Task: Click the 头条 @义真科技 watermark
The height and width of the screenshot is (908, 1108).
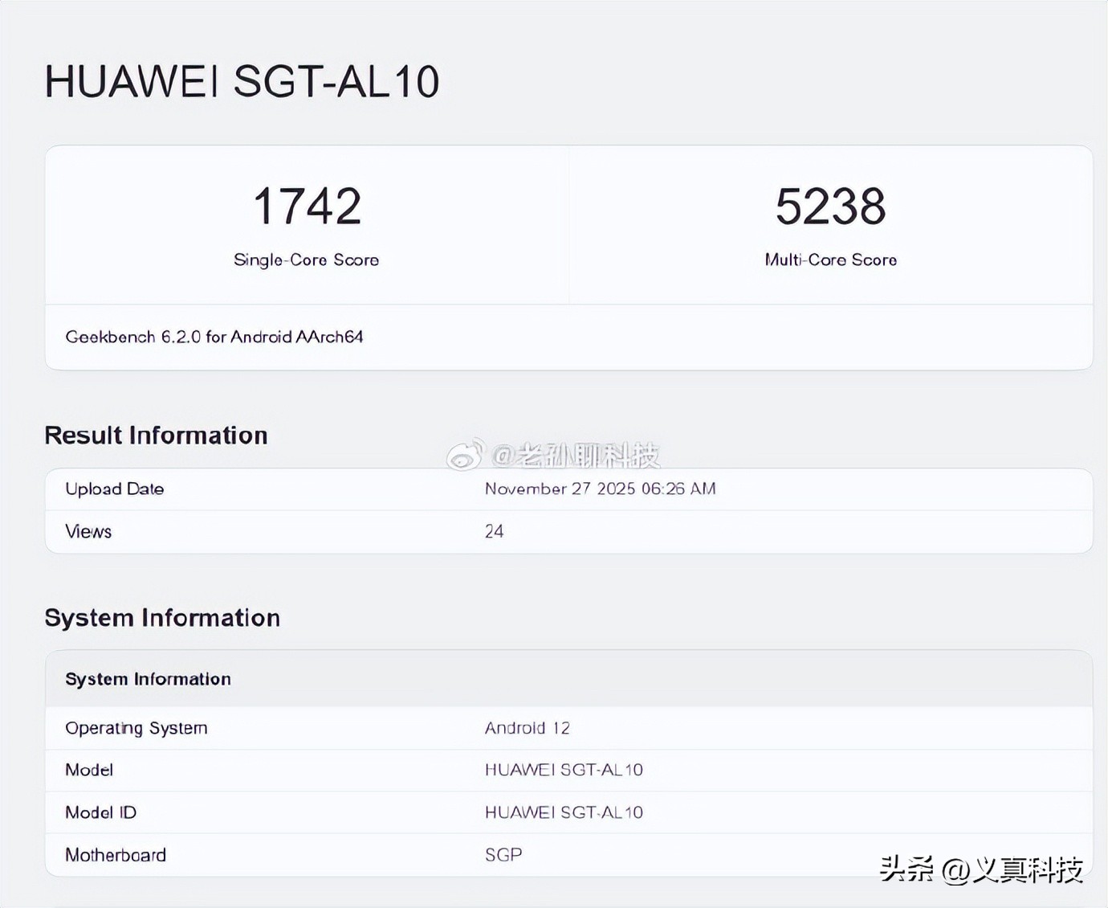Action: point(981,869)
